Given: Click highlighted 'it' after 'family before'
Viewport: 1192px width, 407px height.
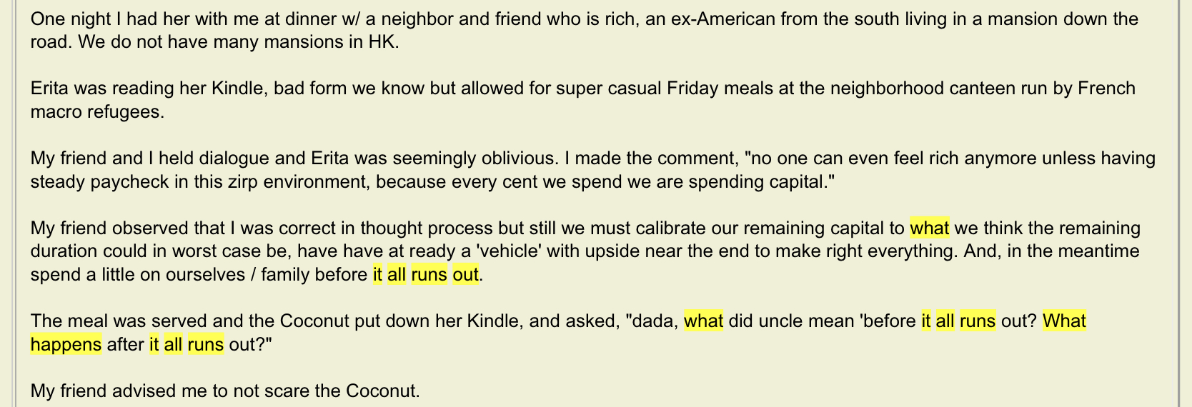Looking at the screenshot, I should tap(377, 275).
